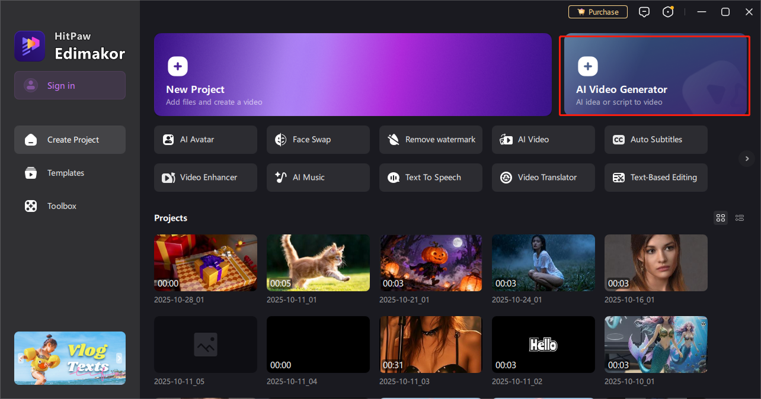
Task: Open the Video Translator tool
Action: 543,178
